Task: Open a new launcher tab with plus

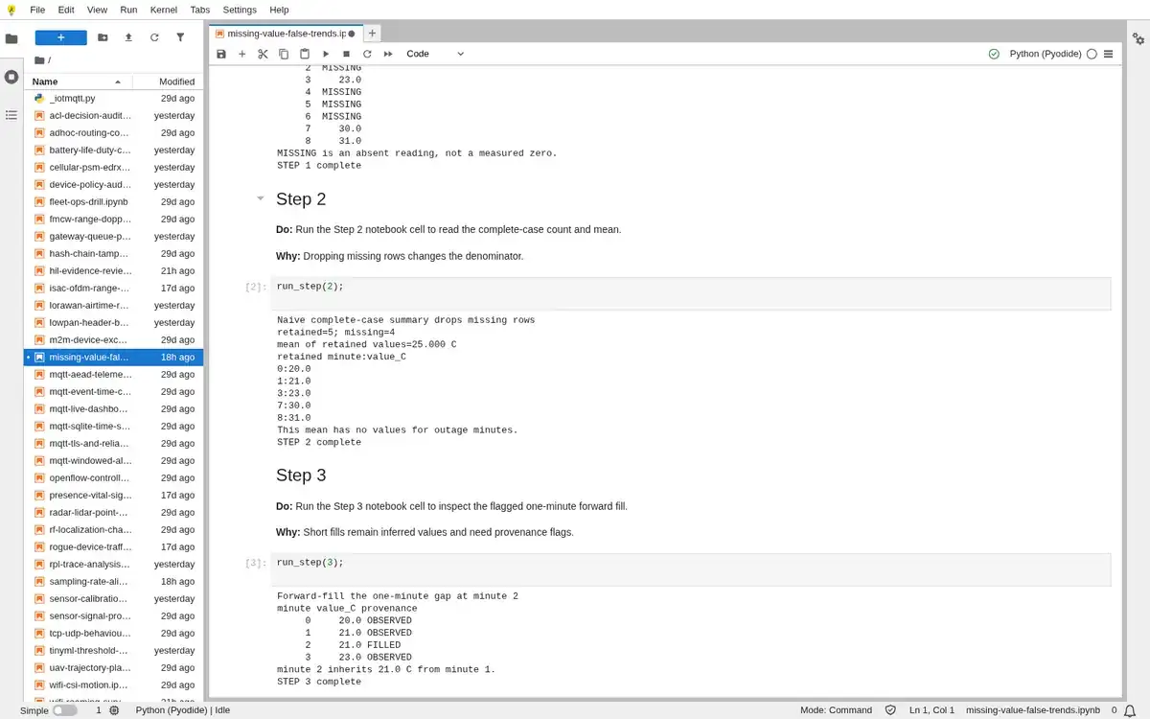Action: point(373,33)
